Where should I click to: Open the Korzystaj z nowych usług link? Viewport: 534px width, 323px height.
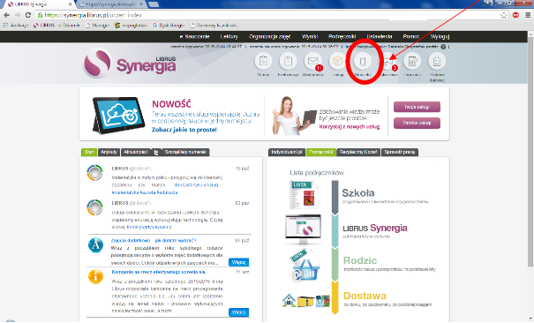pyautogui.click(x=350, y=126)
